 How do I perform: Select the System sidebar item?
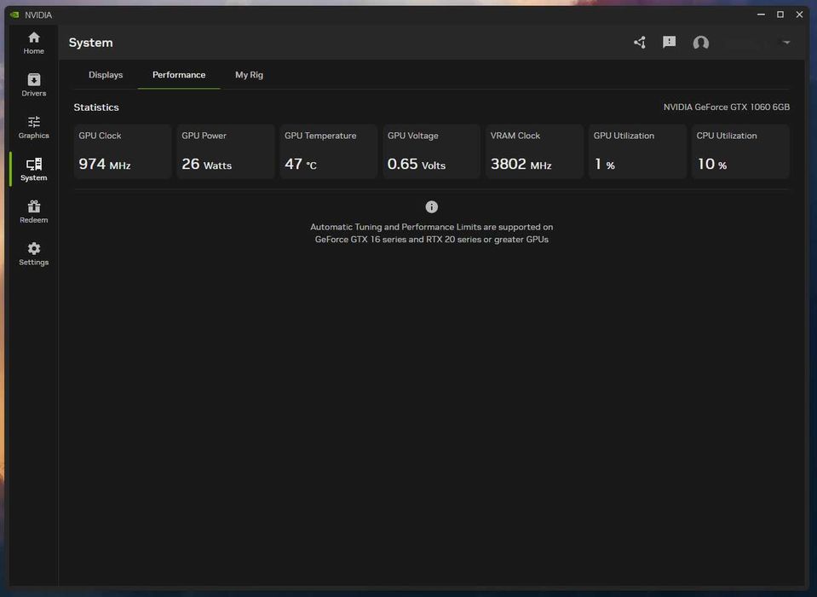[33, 170]
